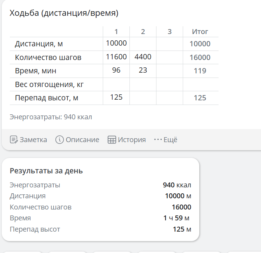Click the Количество шагов Итог total 16000
This screenshot has height=253, width=261.
200,58
